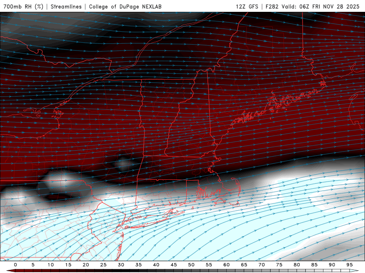Image resolution: width=365 pixels, height=273 pixels.
Task: Click the "85" colorbar label
Action: pos(314,265)
